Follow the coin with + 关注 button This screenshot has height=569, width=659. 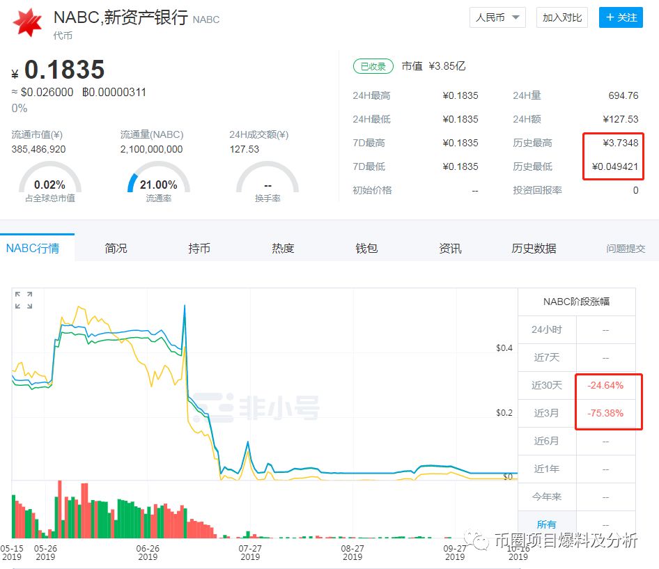tap(621, 17)
